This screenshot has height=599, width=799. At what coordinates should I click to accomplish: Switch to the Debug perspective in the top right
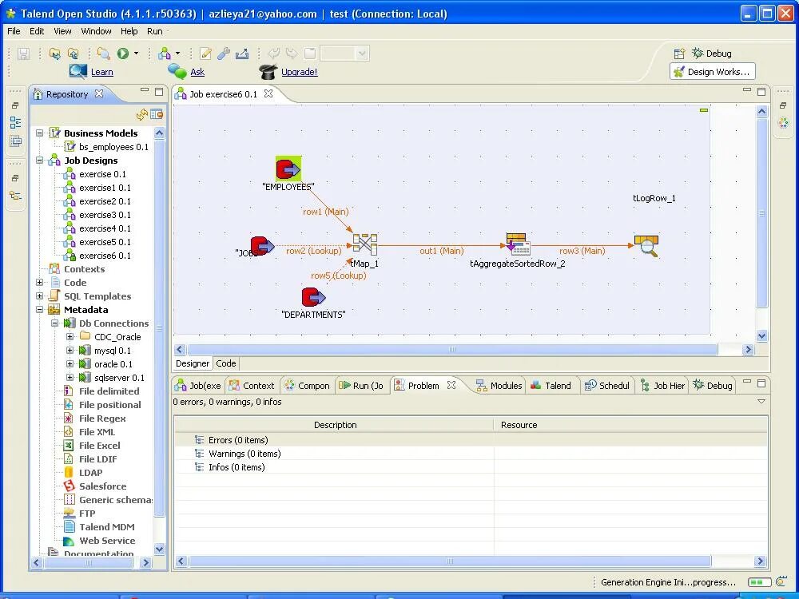pyautogui.click(x=712, y=54)
